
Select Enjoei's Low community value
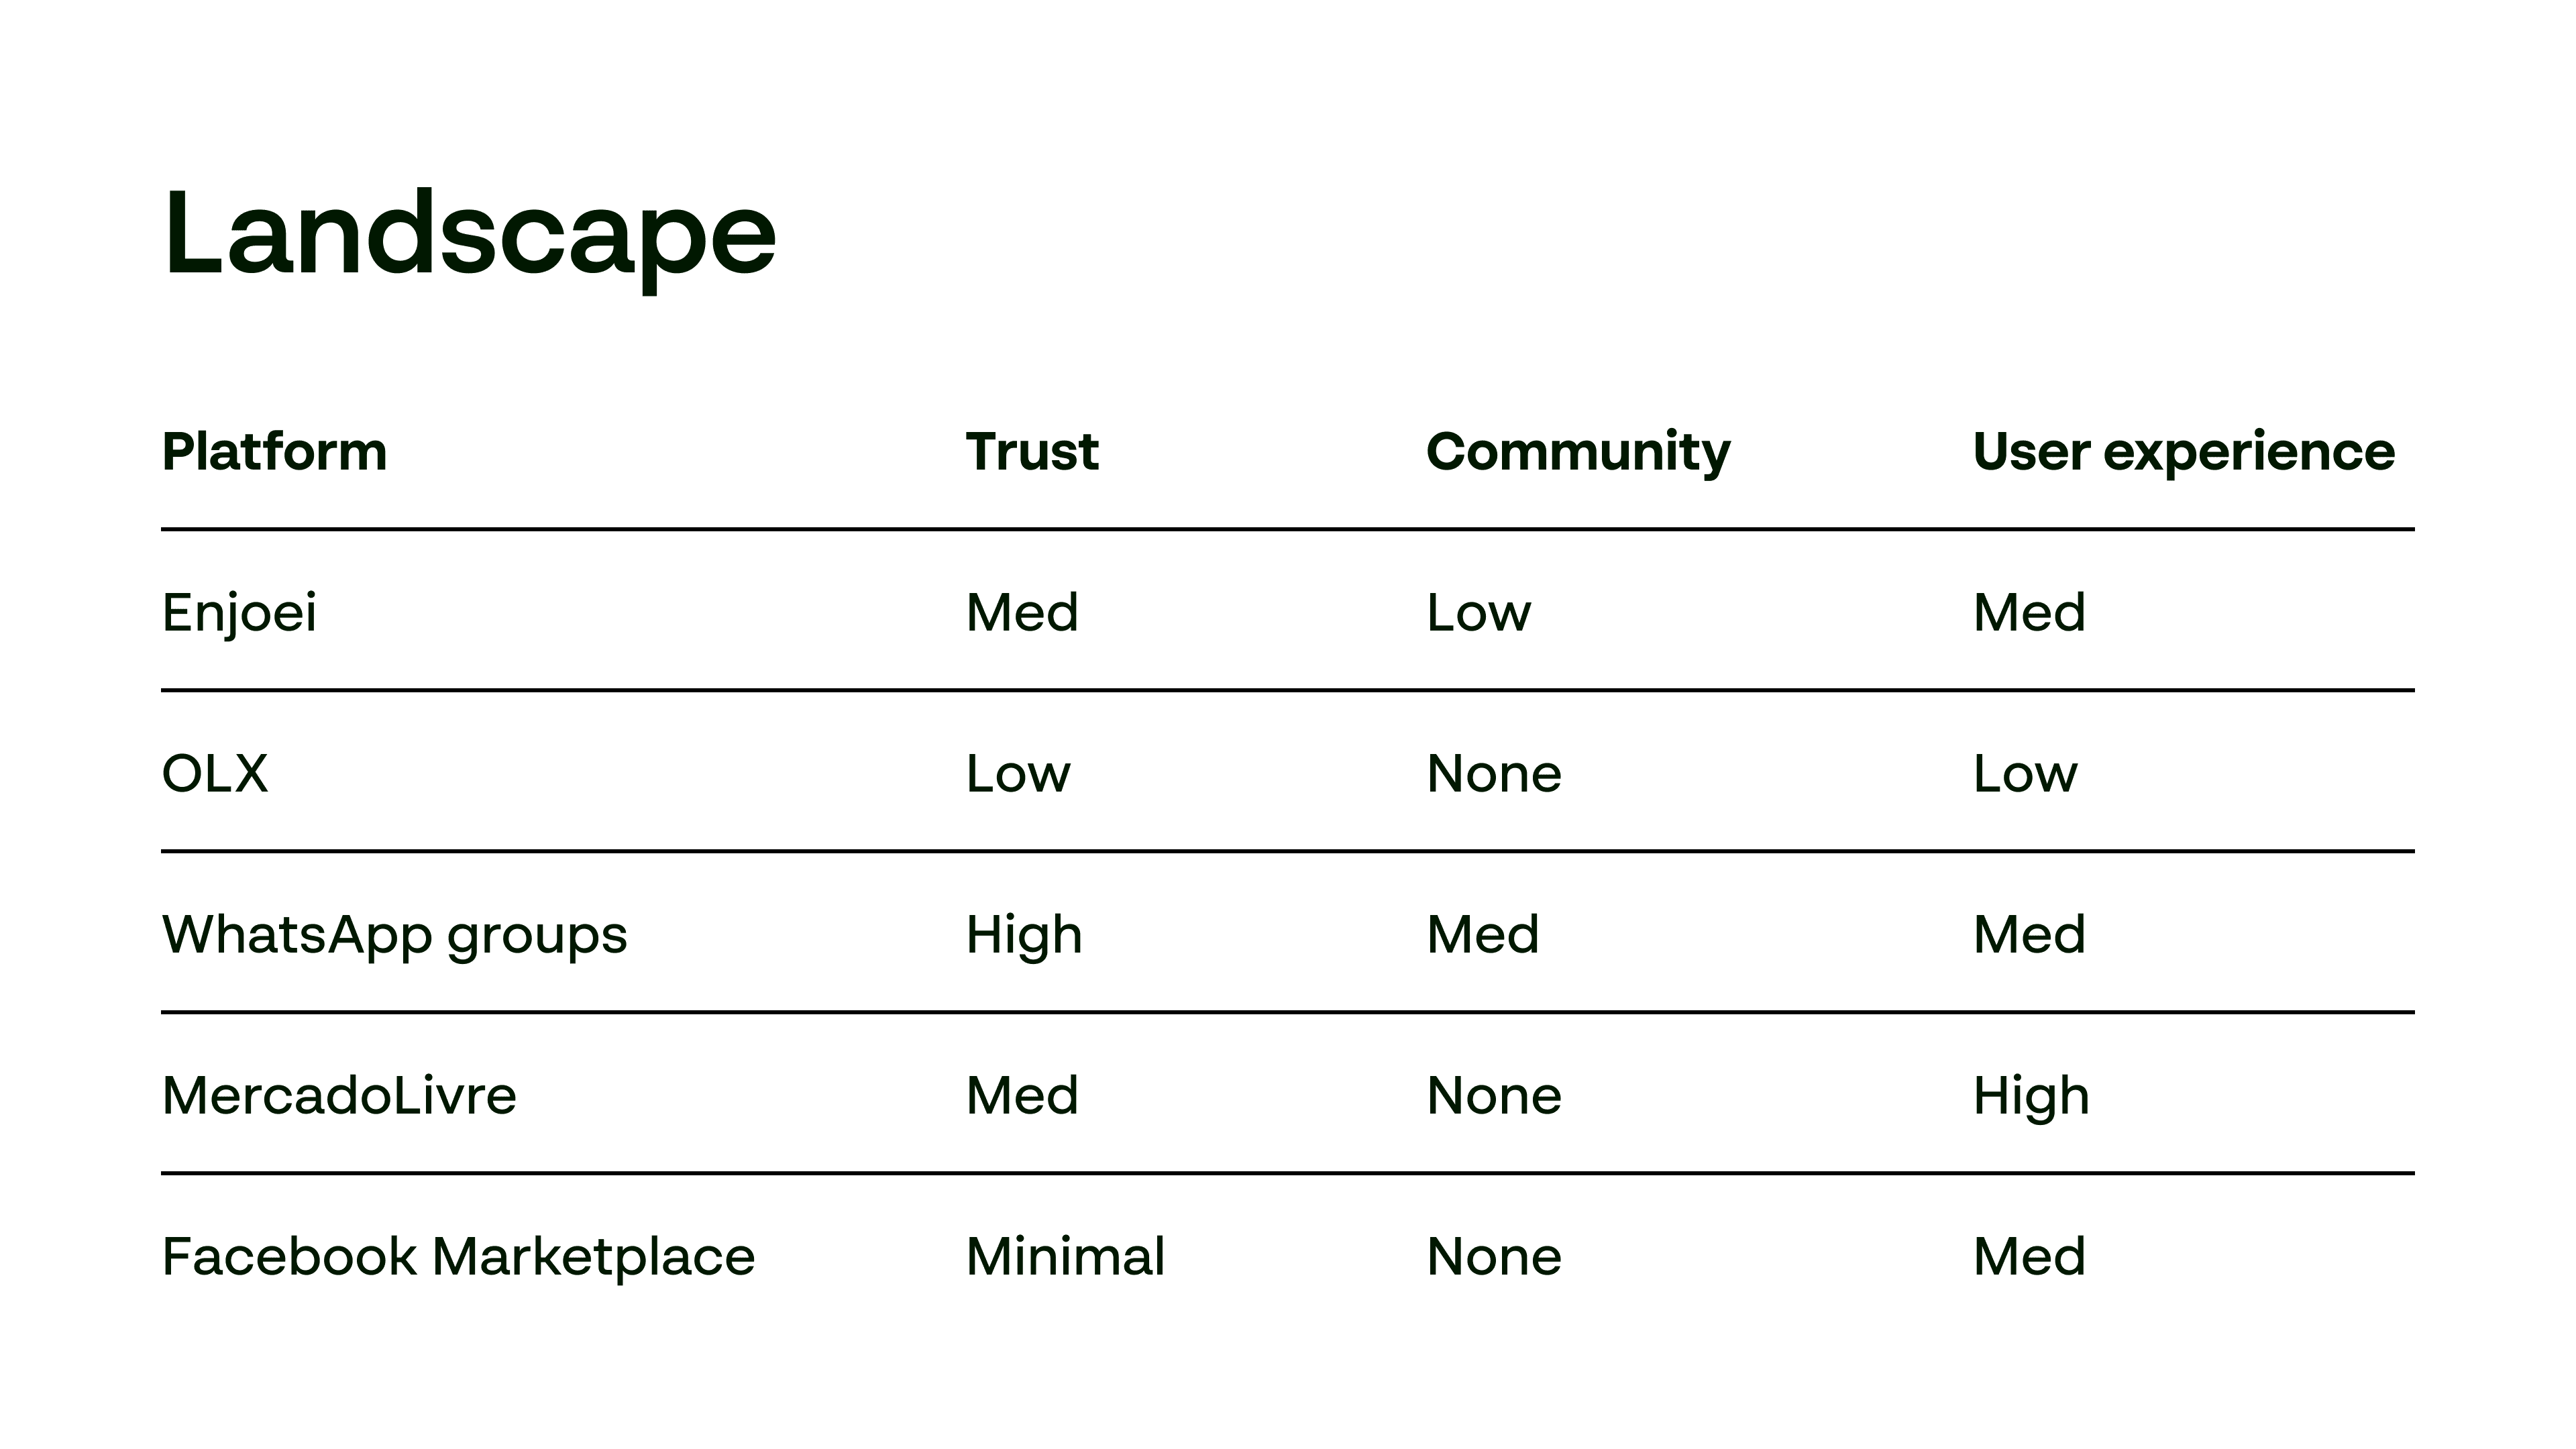coord(1478,612)
